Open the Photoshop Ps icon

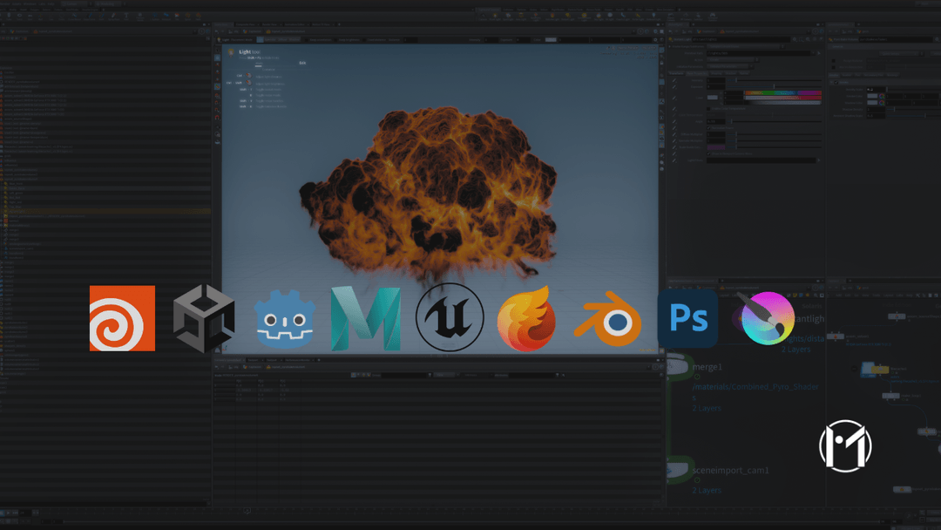click(x=688, y=319)
